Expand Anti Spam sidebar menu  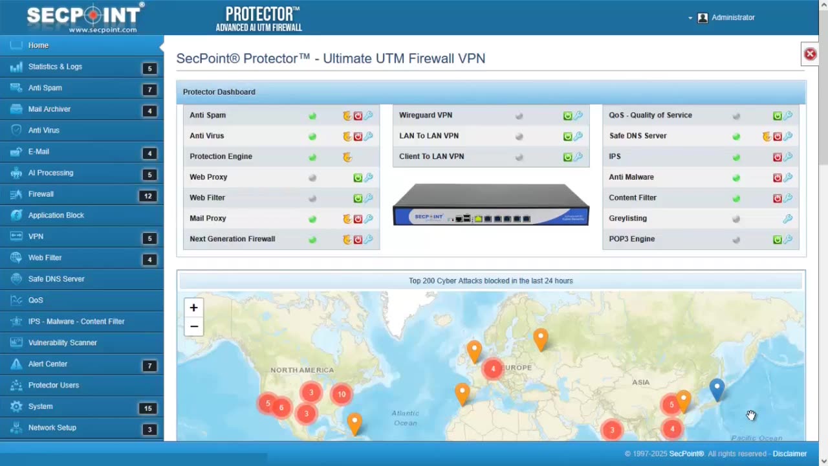click(82, 88)
